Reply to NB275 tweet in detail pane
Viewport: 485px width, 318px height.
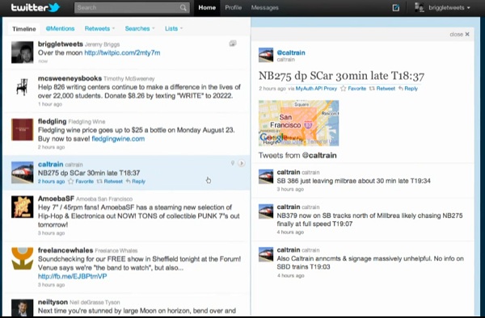tap(408, 89)
